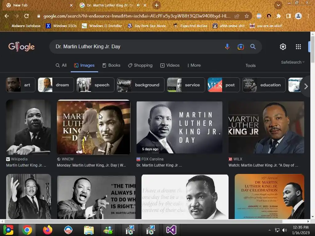Open Windows ISOs bookmark

pyautogui.click(x=61, y=26)
